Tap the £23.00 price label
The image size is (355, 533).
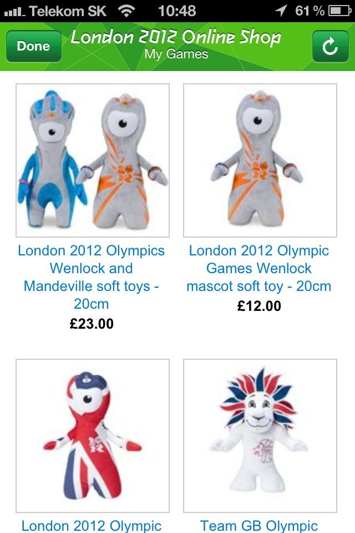(92, 324)
